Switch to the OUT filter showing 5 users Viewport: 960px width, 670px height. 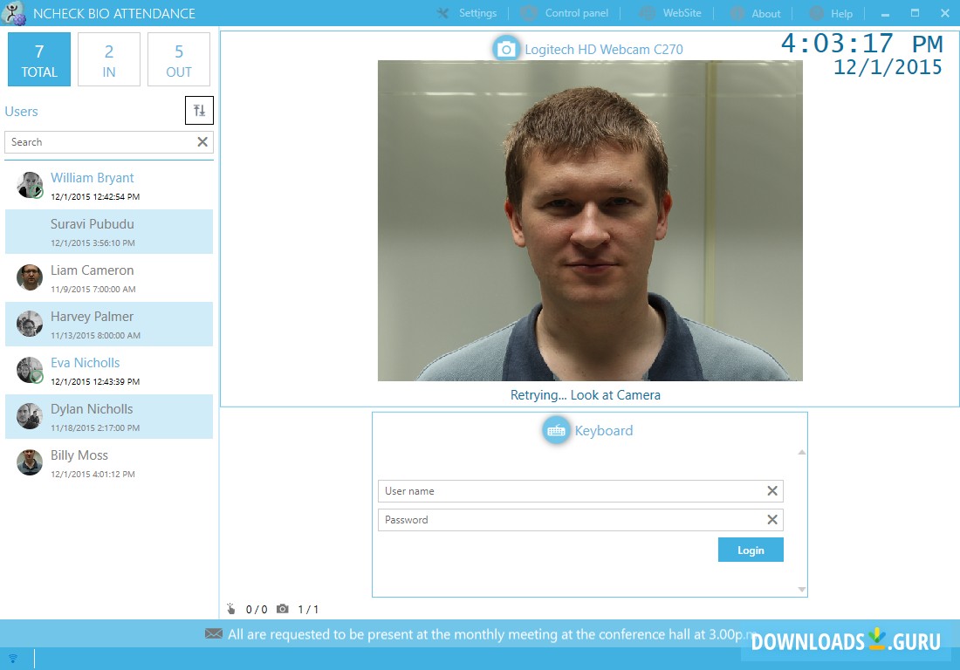(x=178, y=58)
